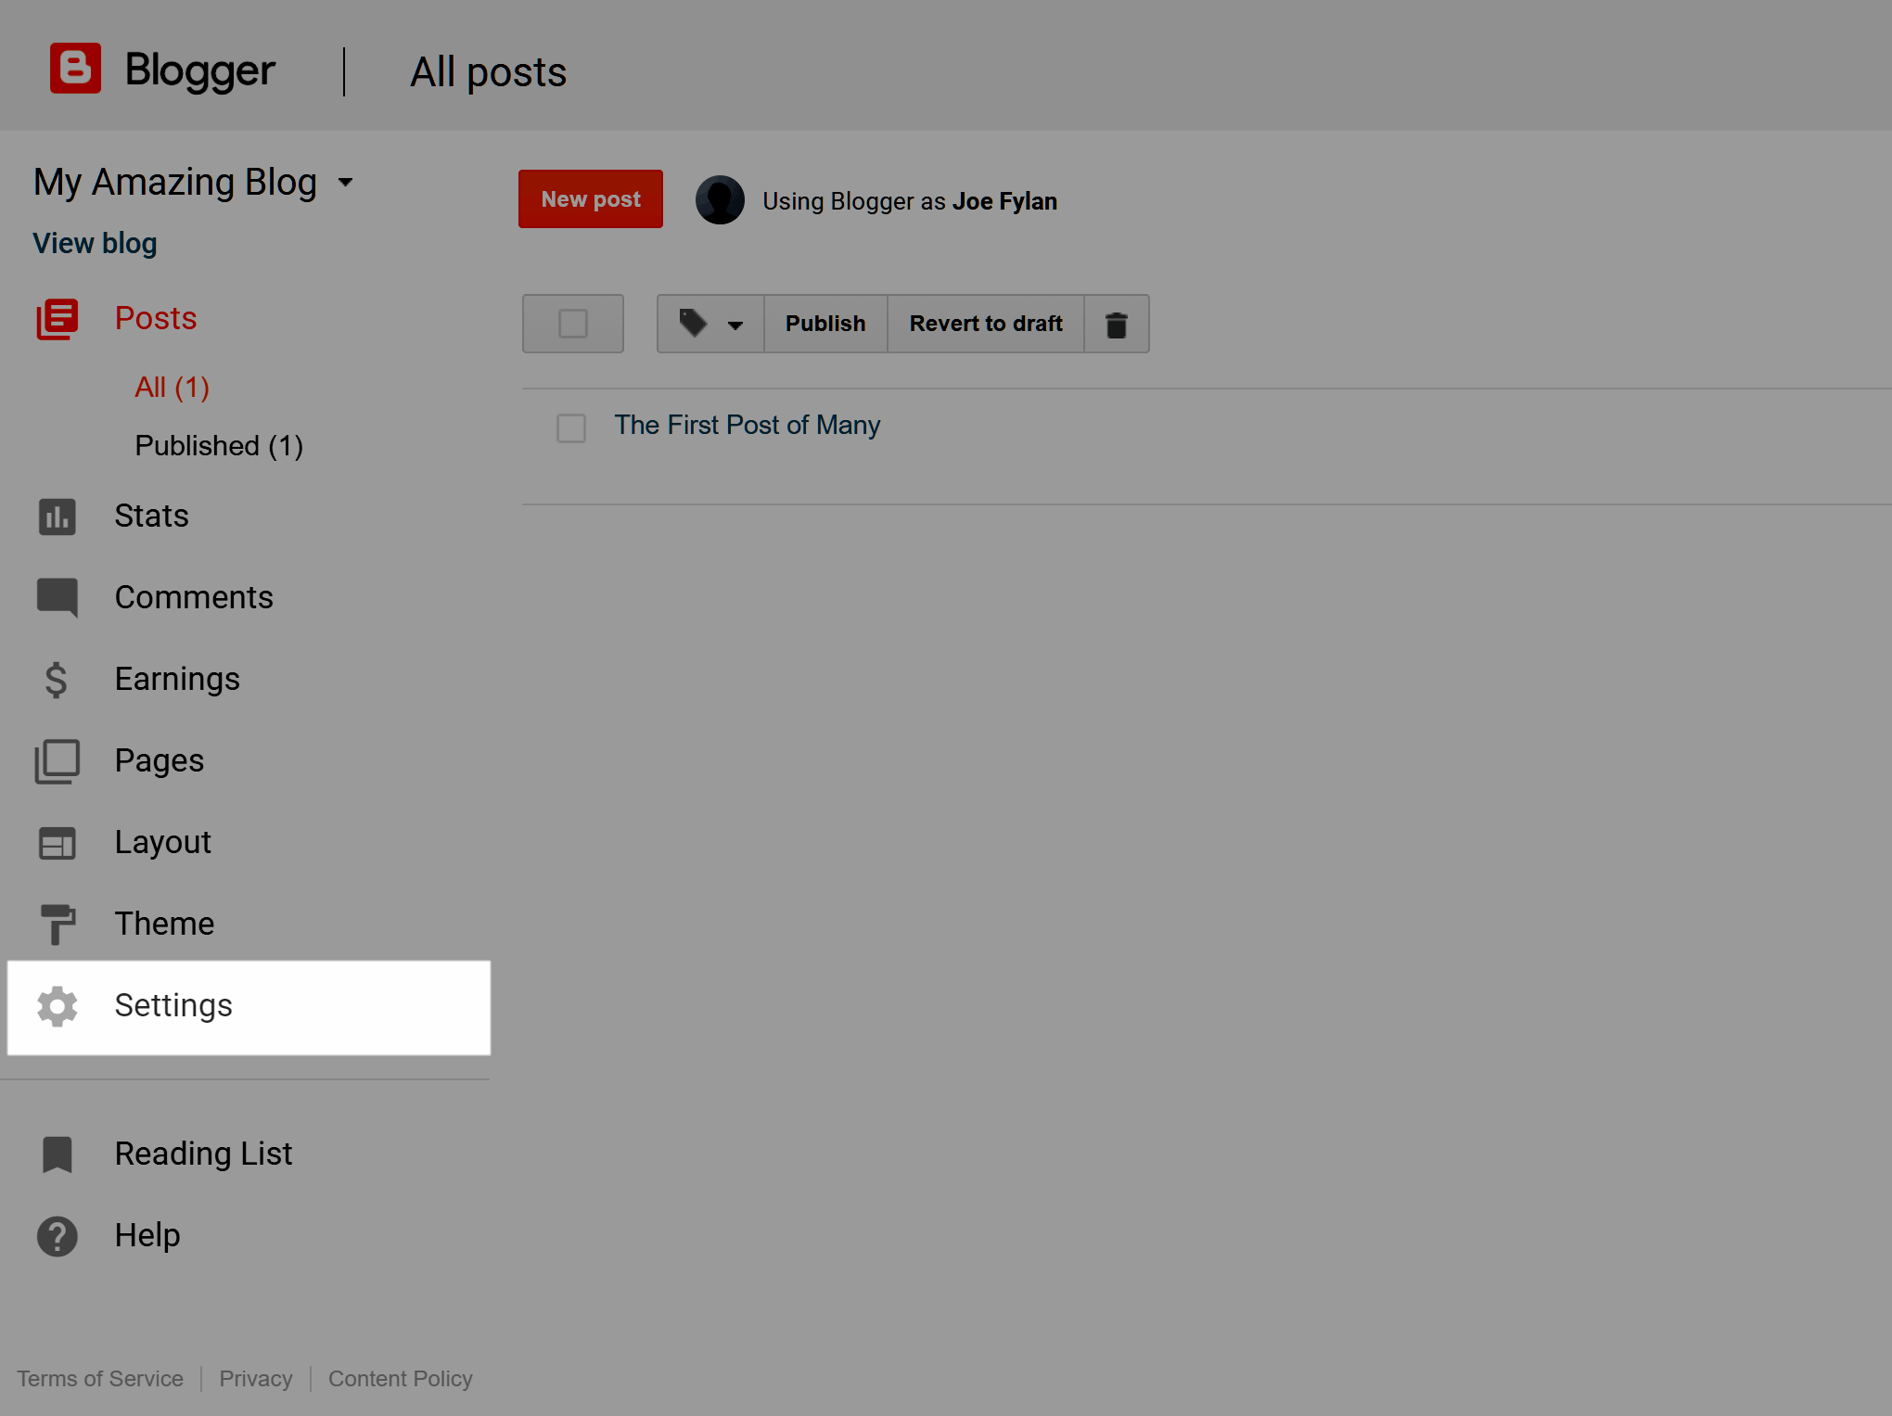Expand the My Amazing Blog dropdown arrow
Screen dimensions: 1892x1416
[x=346, y=183]
